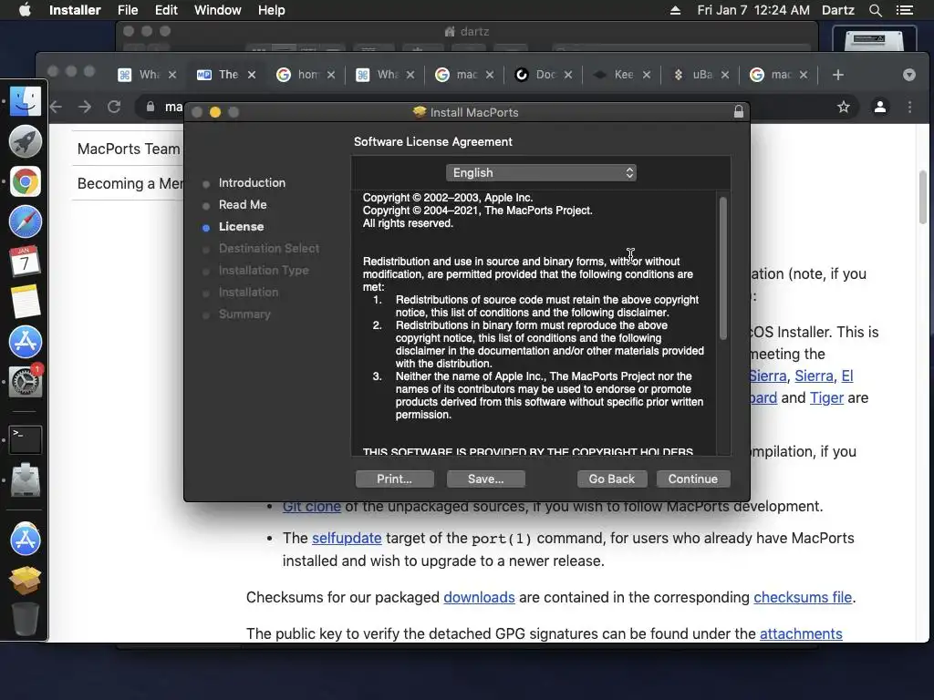The height and width of the screenshot is (700, 934).
Task: Close the 'uBa' Chrome tab
Action: [725, 75]
